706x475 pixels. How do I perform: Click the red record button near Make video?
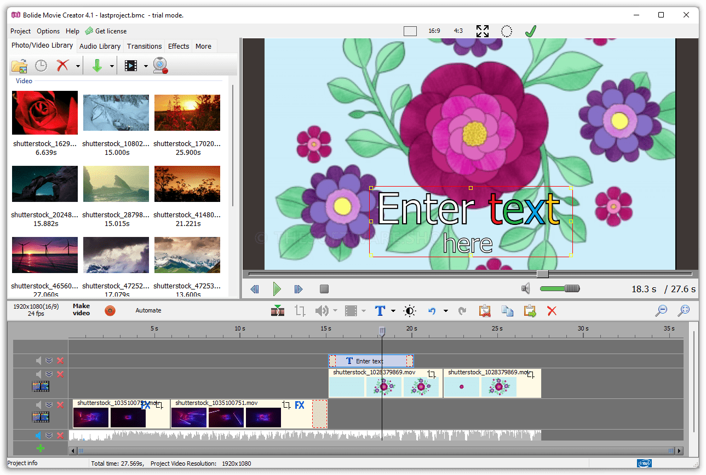pos(110,311)
